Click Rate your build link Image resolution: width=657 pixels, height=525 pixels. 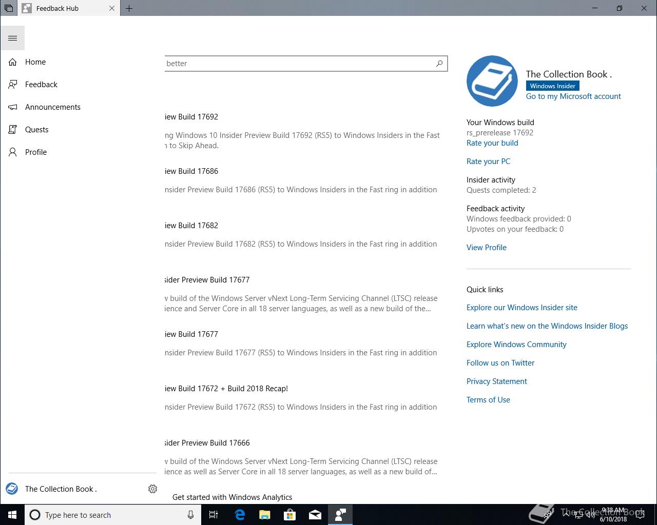pyautogui.click(x=492, y=143)
